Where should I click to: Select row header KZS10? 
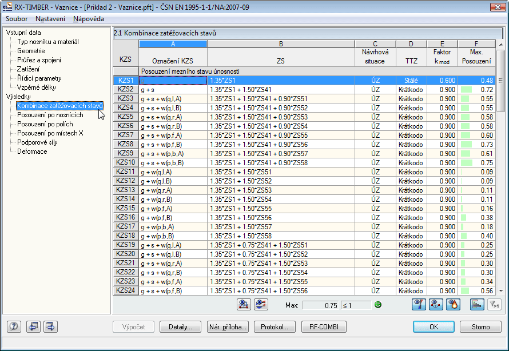coord(126,162)
